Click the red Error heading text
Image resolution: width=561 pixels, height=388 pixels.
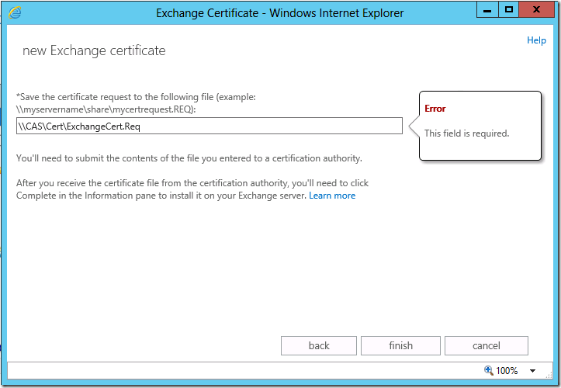pyautogui.click(x=435, y=109)
